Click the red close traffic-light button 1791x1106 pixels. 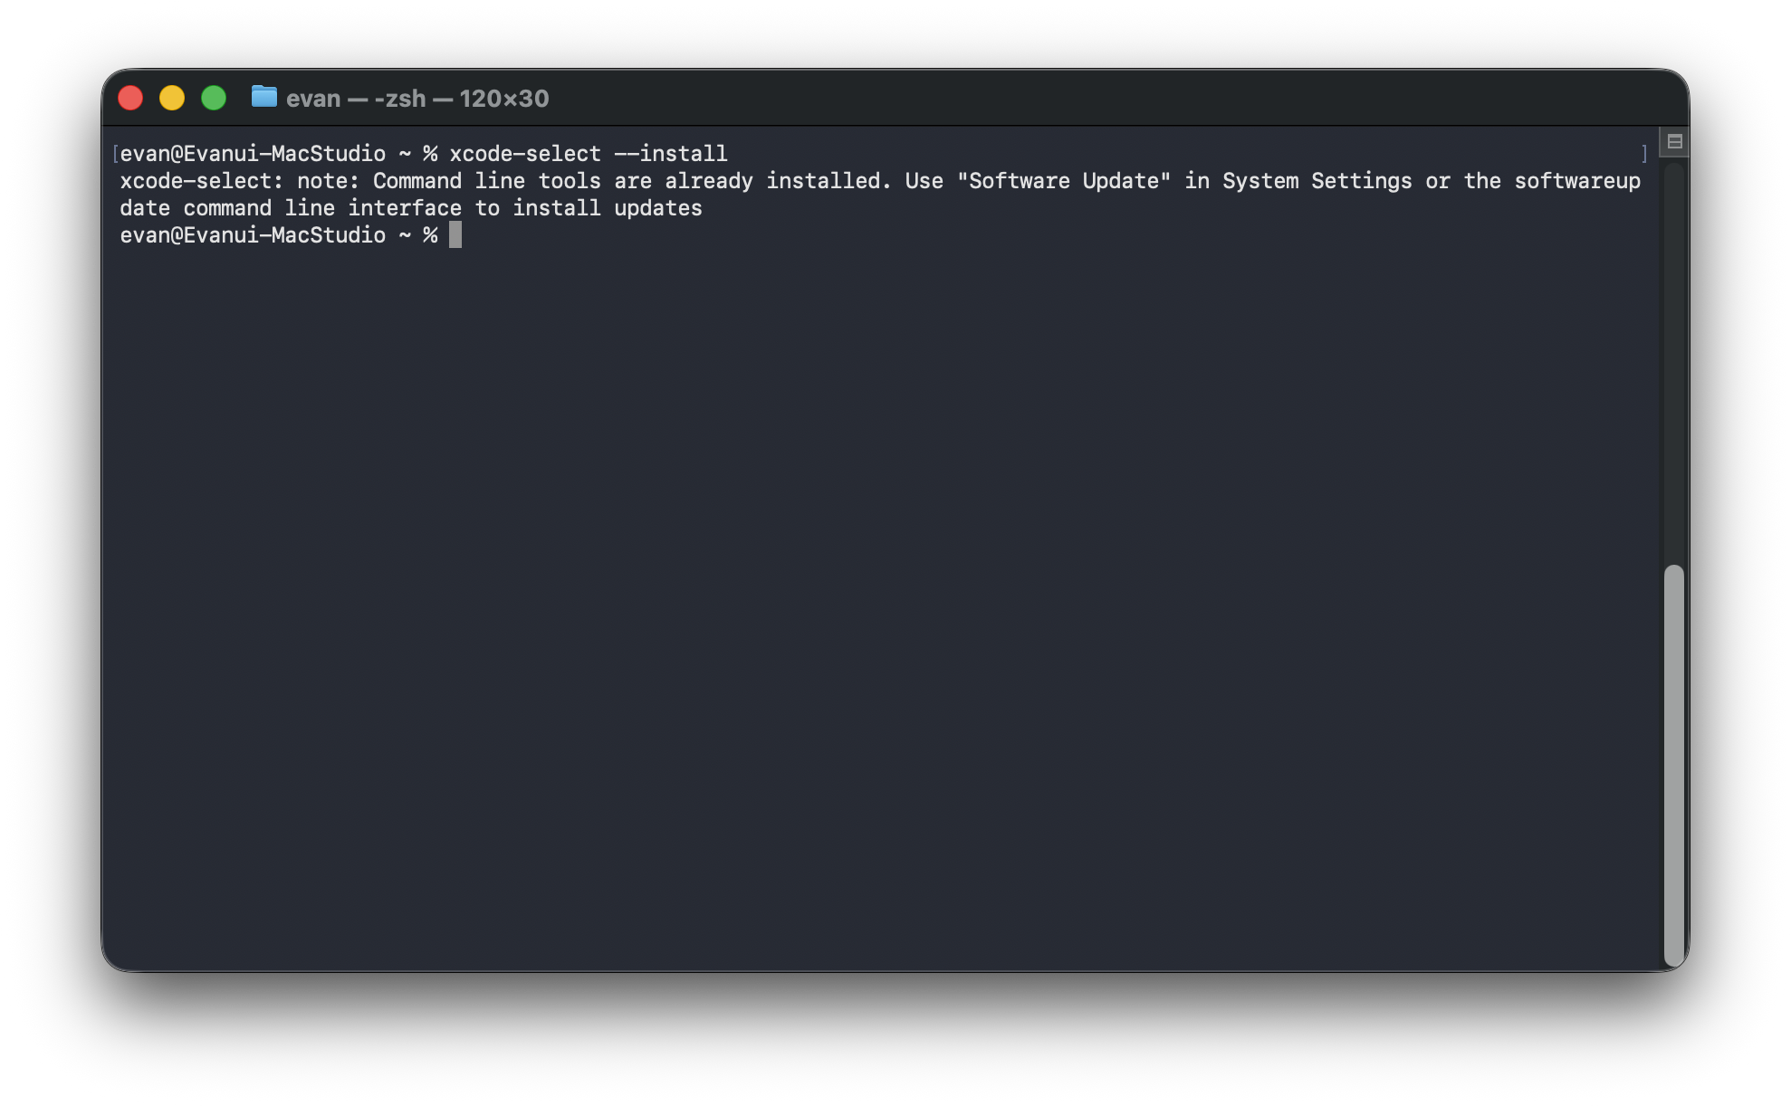pyautogui.click(x=130, y=97)
